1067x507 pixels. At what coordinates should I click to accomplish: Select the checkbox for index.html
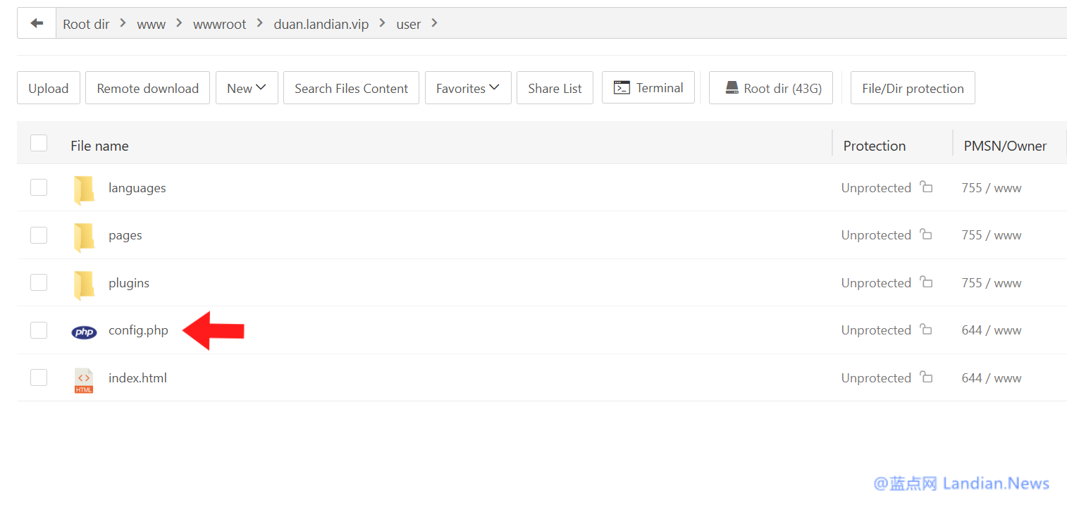click(39, 377)
